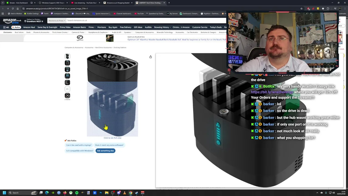Select the third product thumbnail

(67, 69)
